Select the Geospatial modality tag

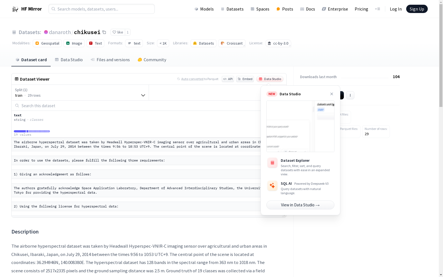pyautogui.click(x=47, y=43)
